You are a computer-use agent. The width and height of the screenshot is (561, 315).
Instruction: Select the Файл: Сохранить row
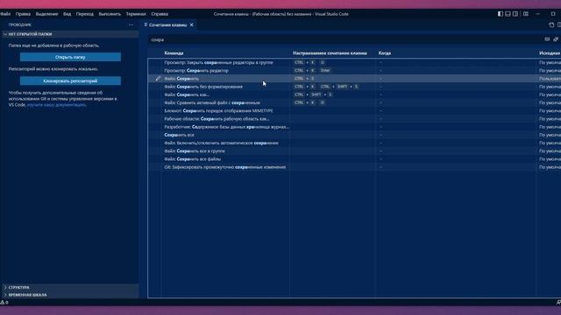354,79
